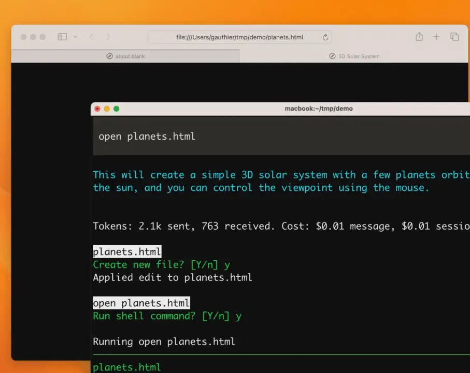
Task: Add a new tab with the plus icon
Action: pos(436,37)
